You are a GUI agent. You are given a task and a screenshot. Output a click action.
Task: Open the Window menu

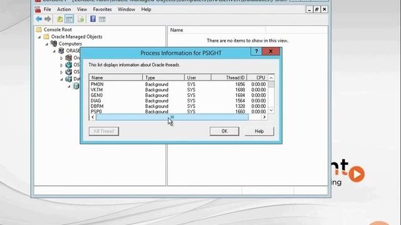[x=127, y=9]
